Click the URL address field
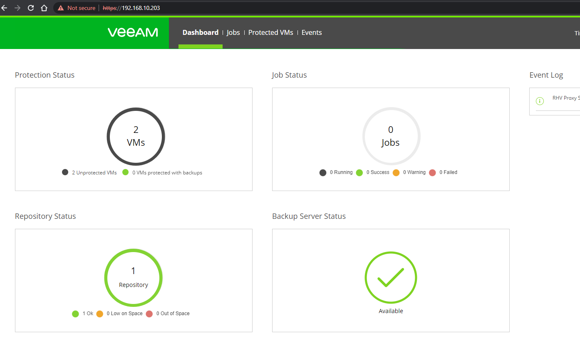The image size is (580, 343). [x=291, y=8]
